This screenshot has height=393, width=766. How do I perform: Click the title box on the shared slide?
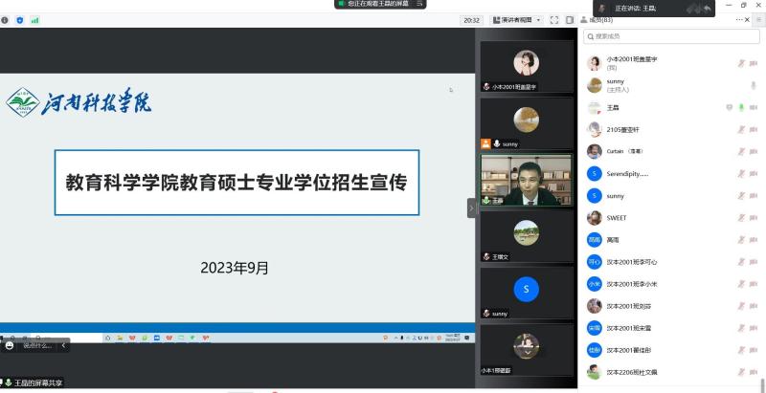point(237,183)
